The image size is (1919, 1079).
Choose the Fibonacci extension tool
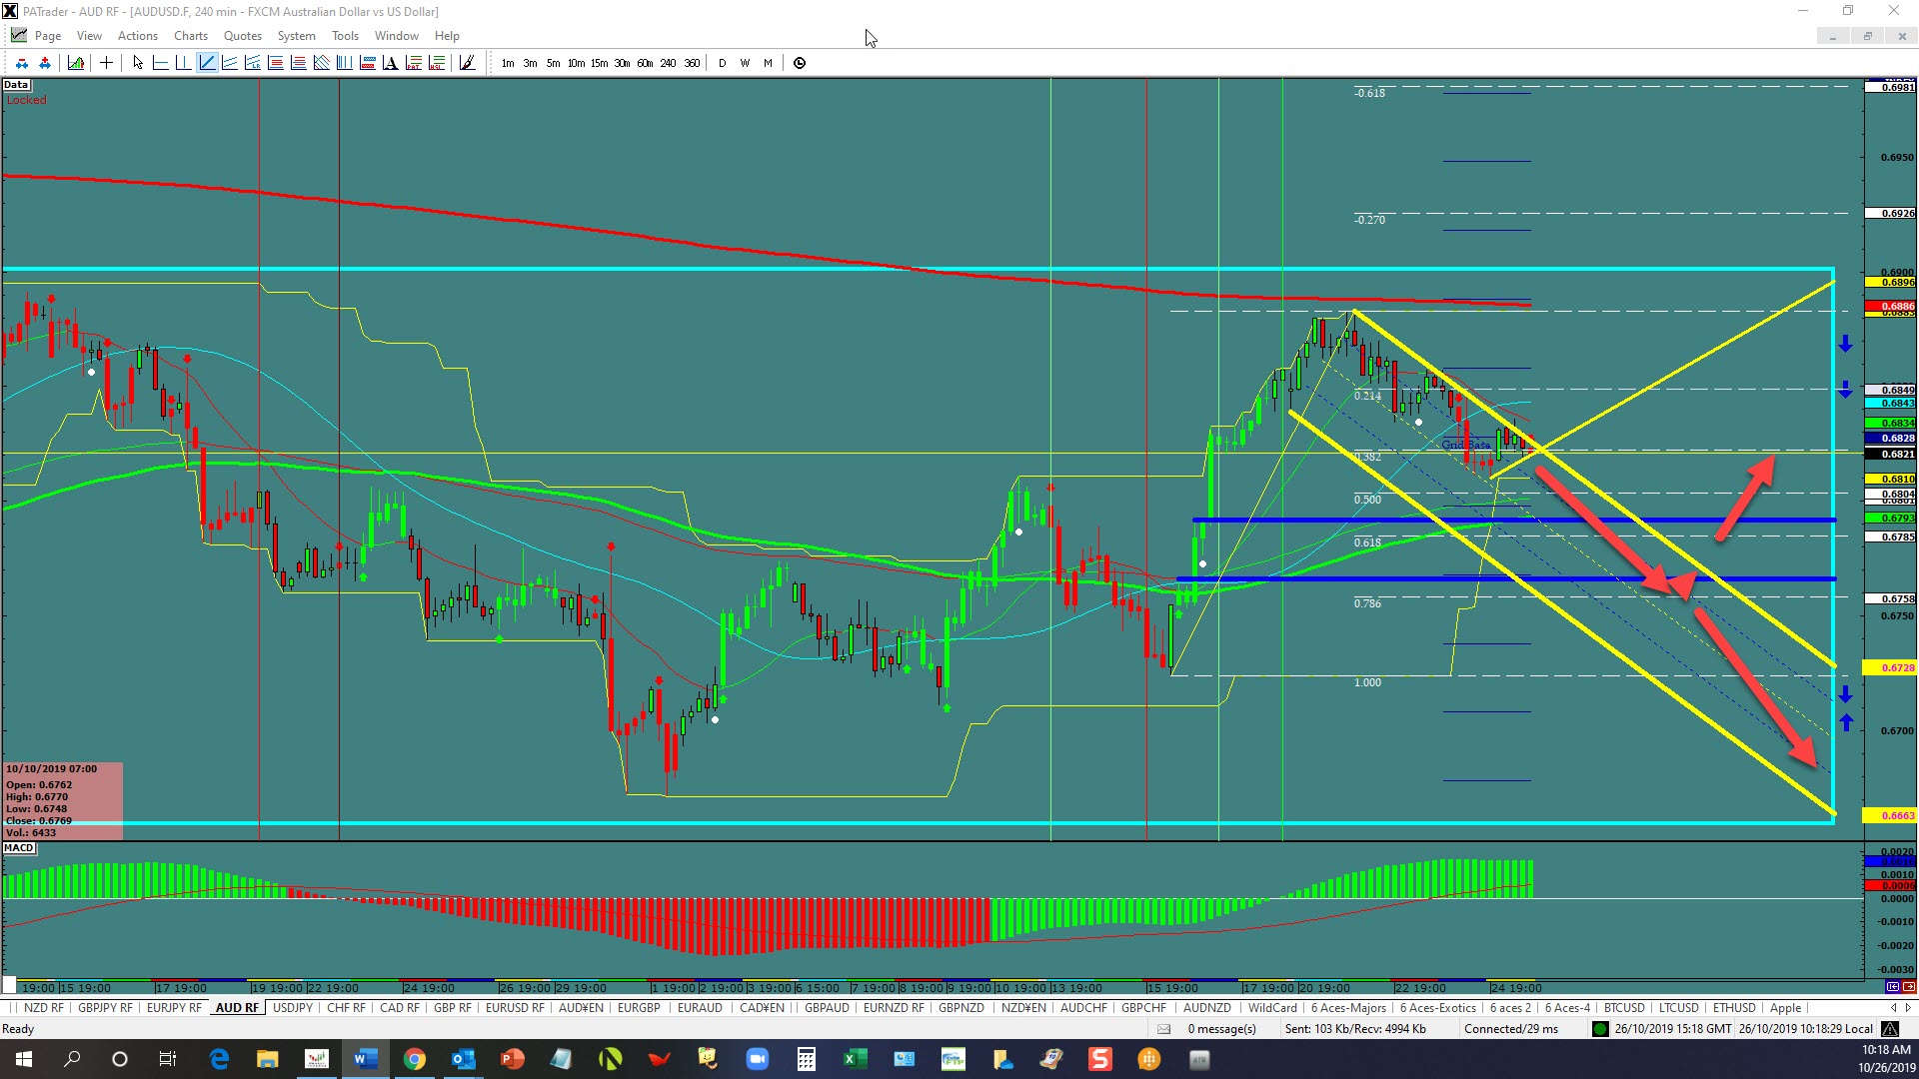[298, 63]
